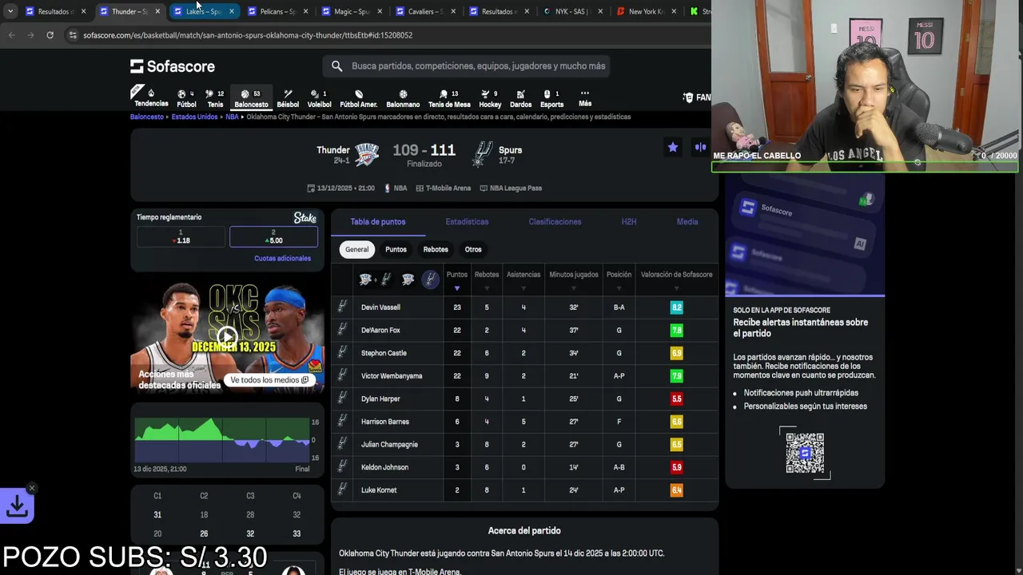Open the Tenis sports category

[215, 98]
